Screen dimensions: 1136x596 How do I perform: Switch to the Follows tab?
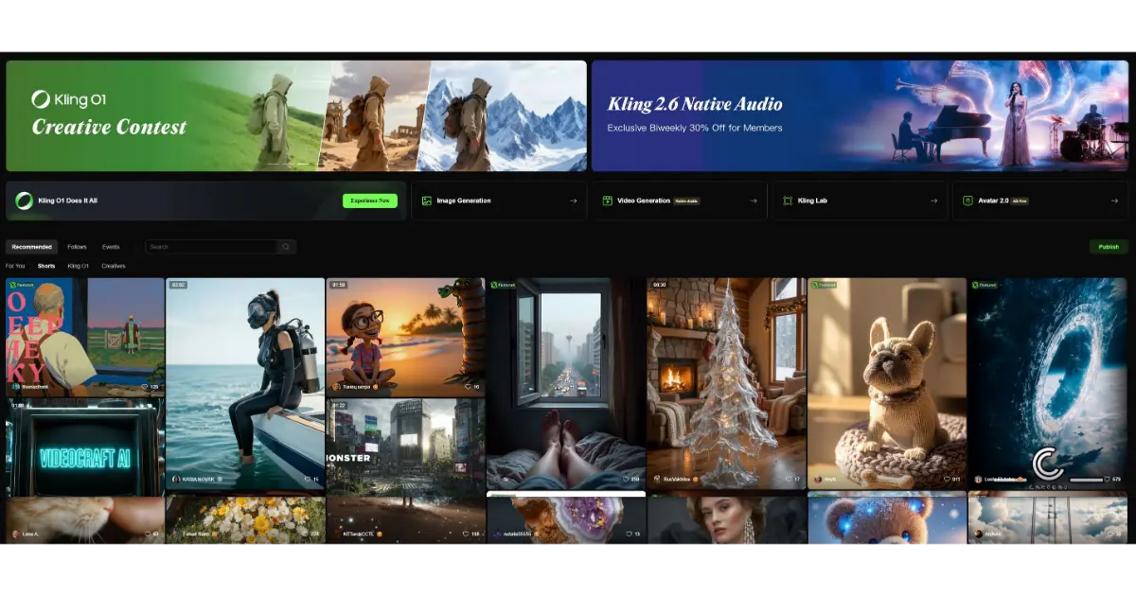[77, 247]
